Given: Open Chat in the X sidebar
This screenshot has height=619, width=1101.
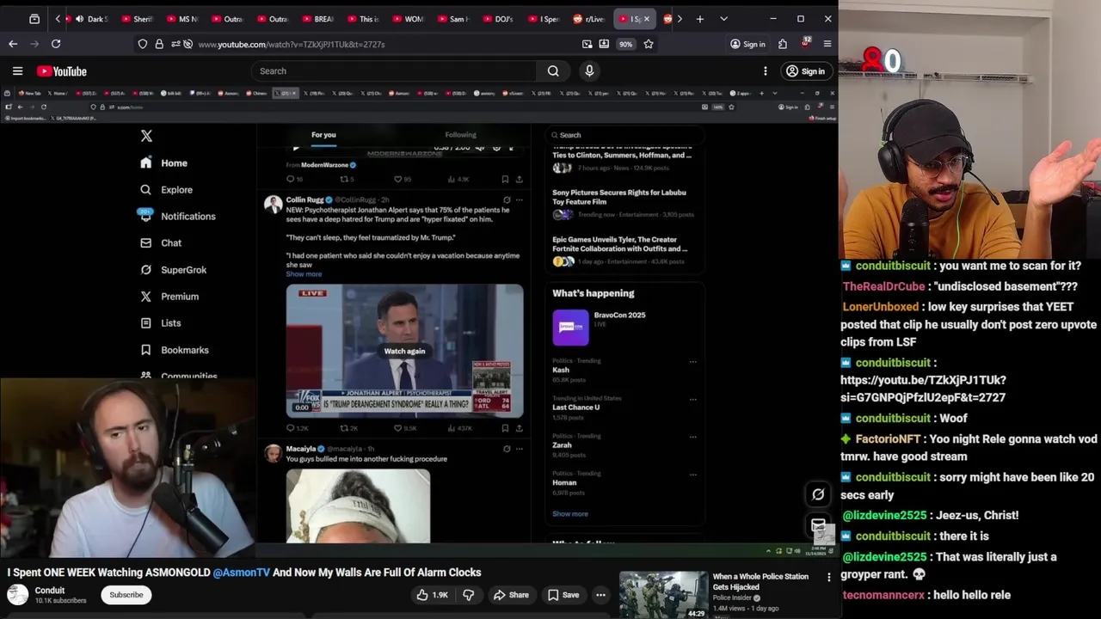Looking at the screenshot, I should point(161,243).
